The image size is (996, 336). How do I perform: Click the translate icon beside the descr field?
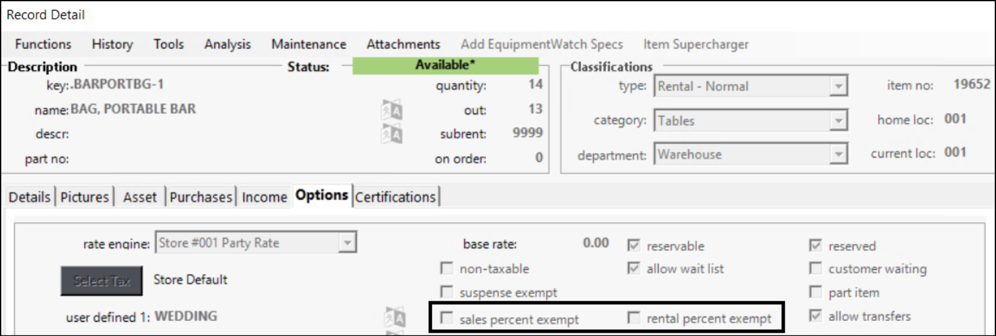click(392, 134)
